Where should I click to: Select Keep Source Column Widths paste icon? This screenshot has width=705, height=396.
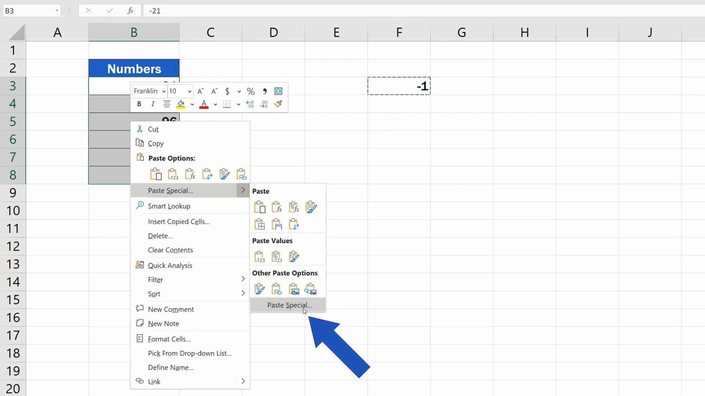[x=276, y=224]
